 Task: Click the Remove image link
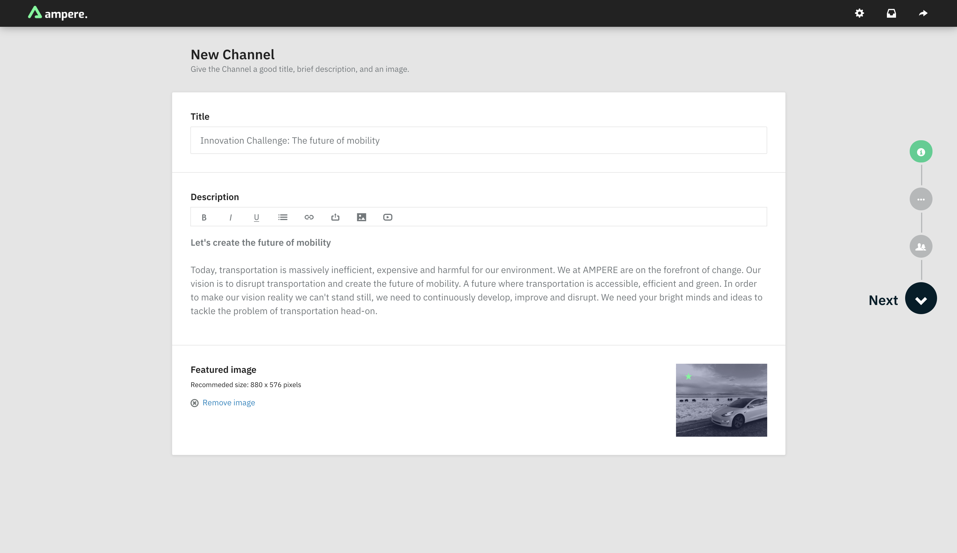pos(229,402)
